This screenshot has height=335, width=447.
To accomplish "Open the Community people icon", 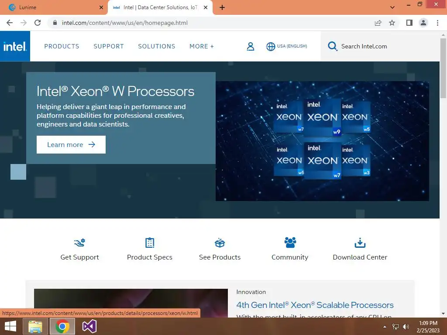I will tap(290, 243).
